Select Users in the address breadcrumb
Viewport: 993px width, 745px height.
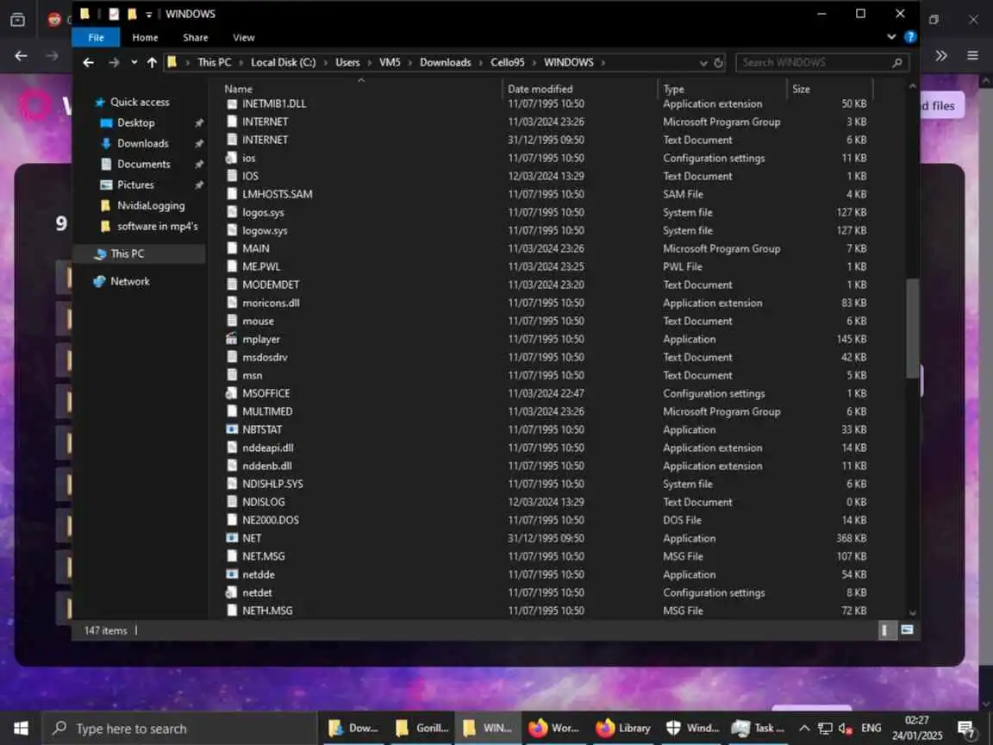coord(347,62)
